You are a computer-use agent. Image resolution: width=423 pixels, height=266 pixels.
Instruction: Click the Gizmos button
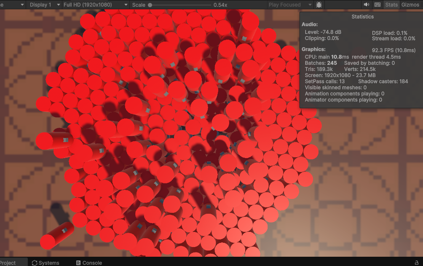pos(410,5)
